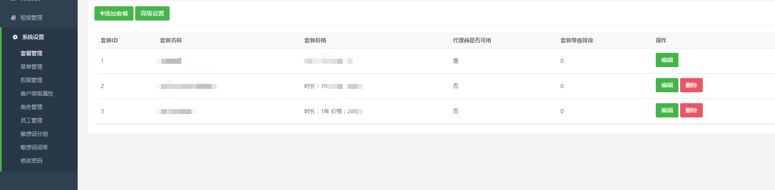Screen dimensions: 775x190
Task: Delete the package with ID 3
Action: point(691,110)
